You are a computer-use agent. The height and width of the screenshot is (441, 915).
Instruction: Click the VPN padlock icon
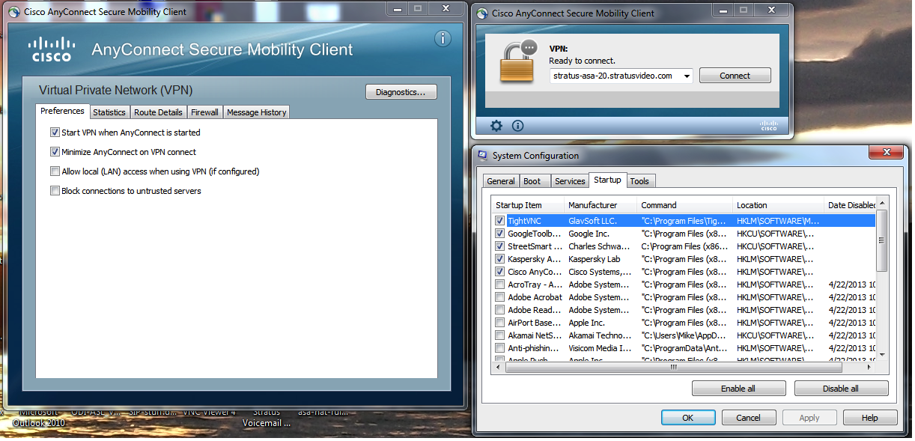(519, 61)
